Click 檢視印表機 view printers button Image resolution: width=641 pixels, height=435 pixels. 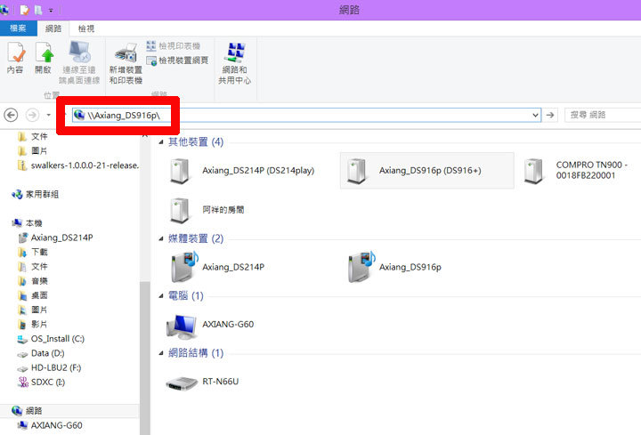(174, 45)
